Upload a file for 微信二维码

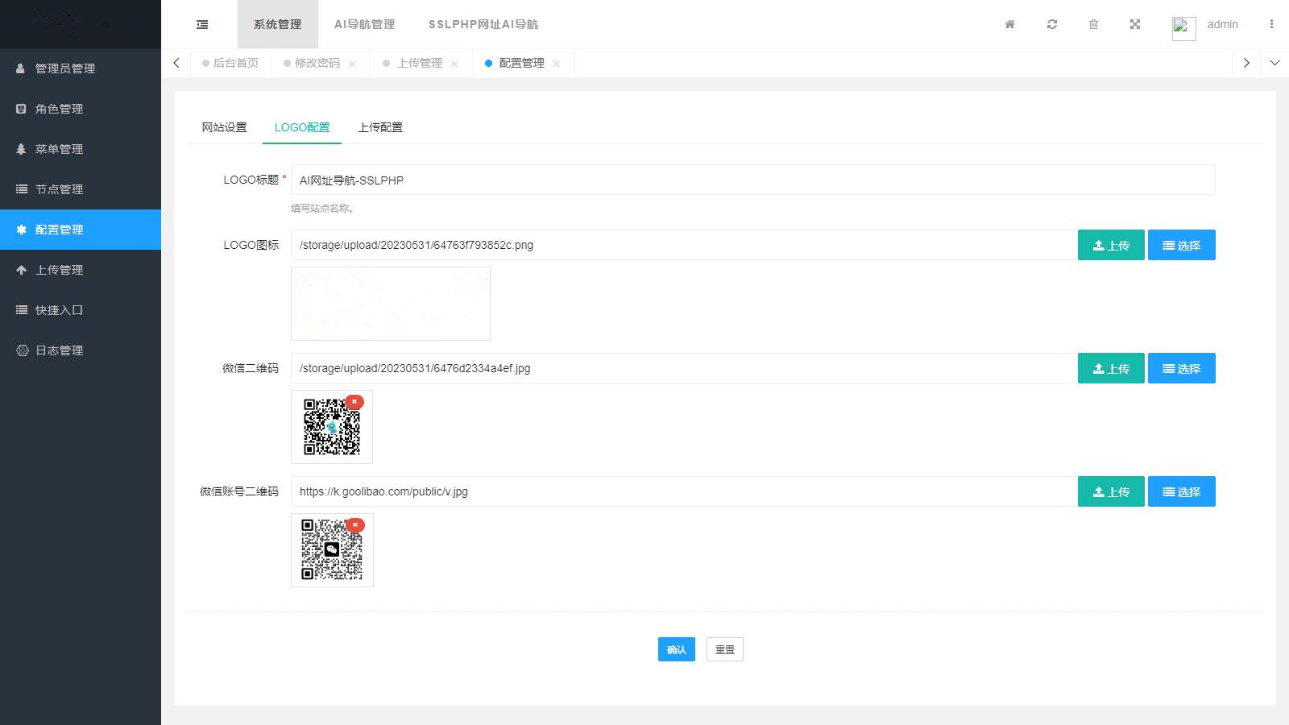[1111, 368]
